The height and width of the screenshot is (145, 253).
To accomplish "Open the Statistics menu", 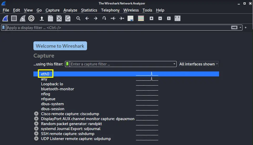I will pos(89,10).
